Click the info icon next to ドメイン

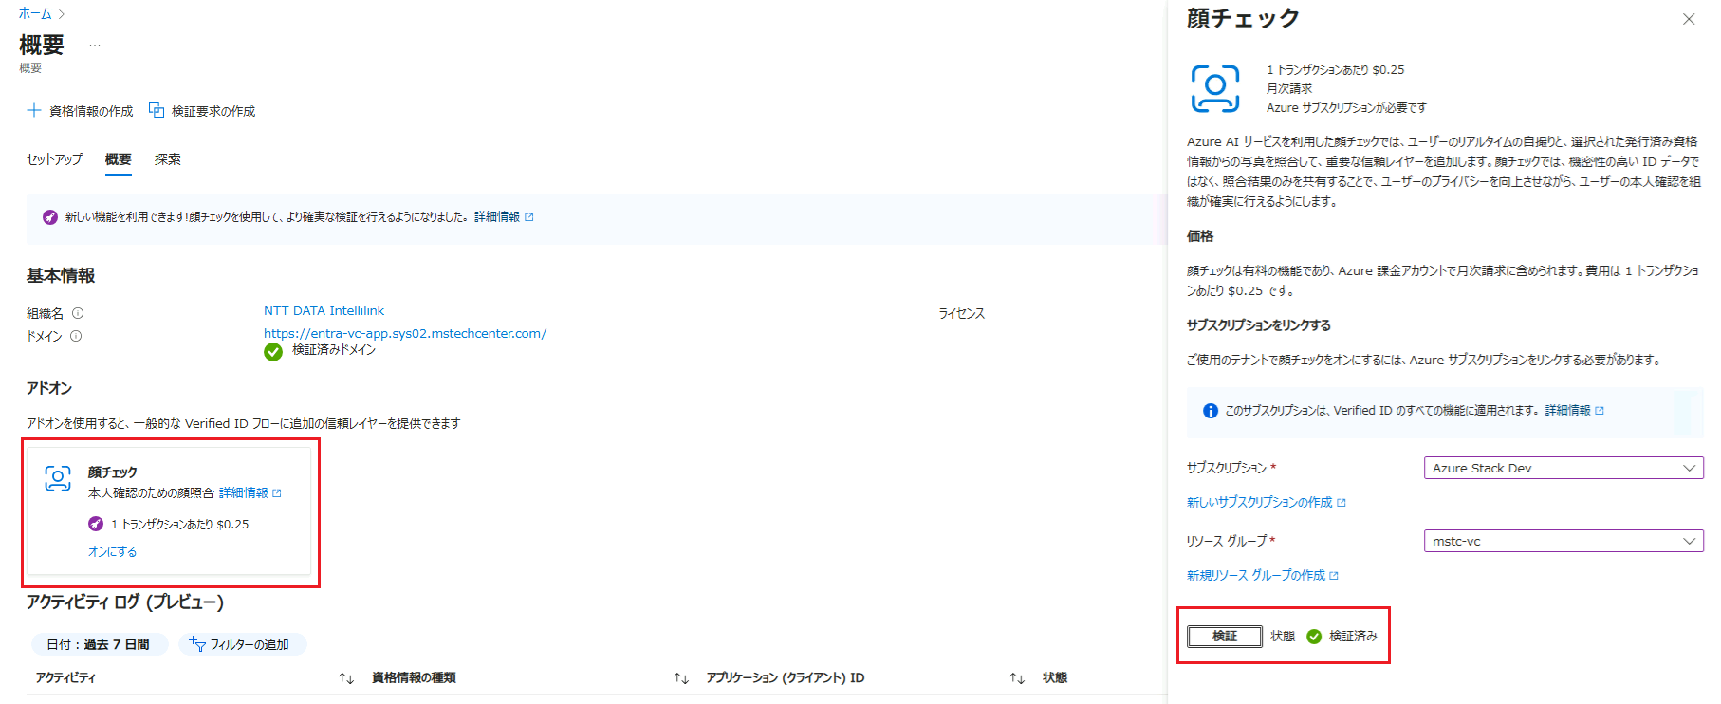tap(76, 336)
